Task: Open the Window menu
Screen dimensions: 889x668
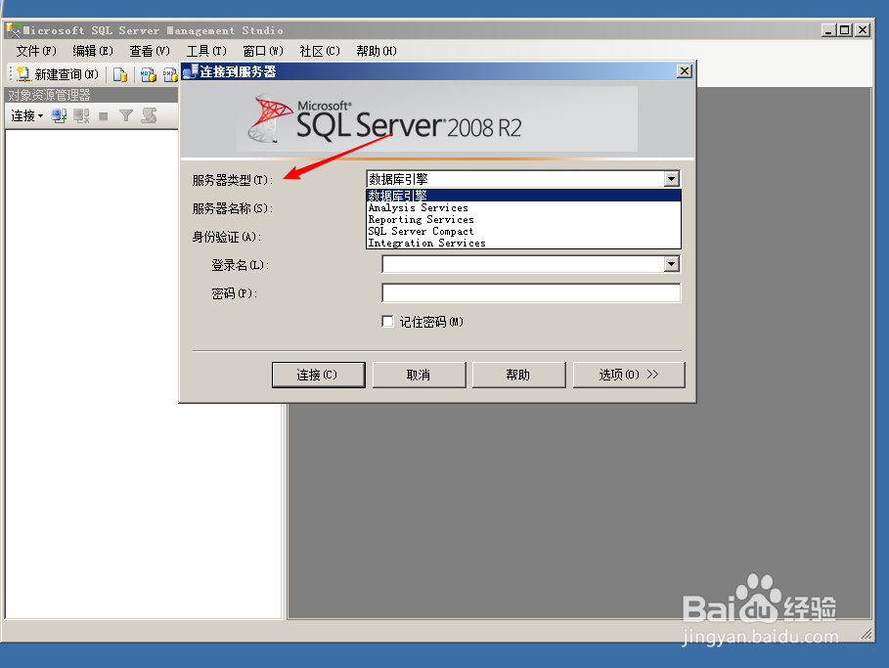Action: tap(263, 51)
